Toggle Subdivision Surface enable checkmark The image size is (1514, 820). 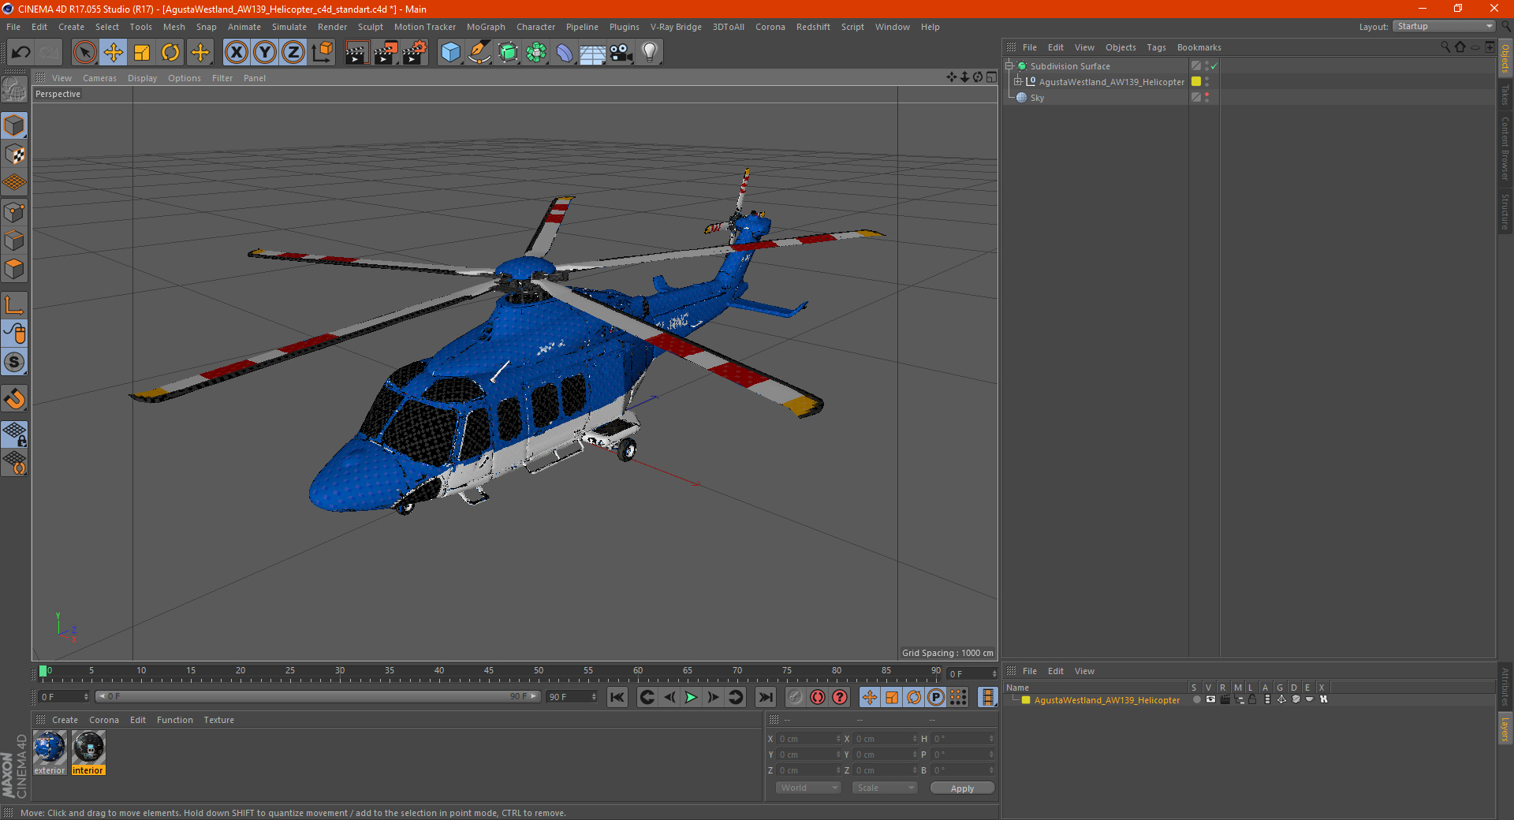(x=1214, y=66)
